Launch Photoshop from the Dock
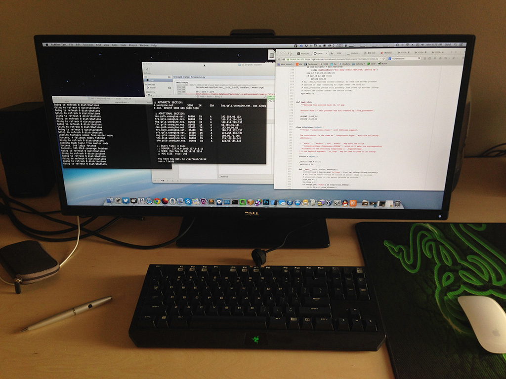Screen dimensions: 506x379 pos(265,202)
